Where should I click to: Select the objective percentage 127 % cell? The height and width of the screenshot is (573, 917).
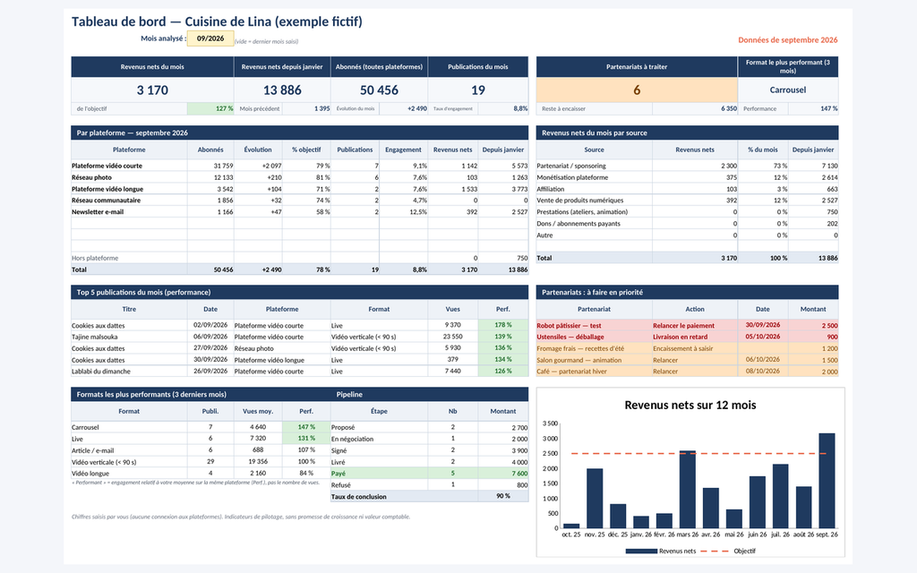point(210,108)
